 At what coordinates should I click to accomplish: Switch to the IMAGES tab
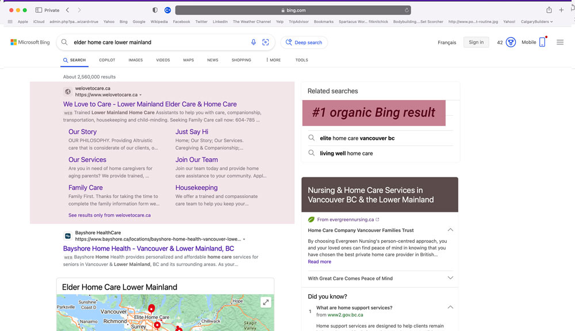[x=136, y=60]
